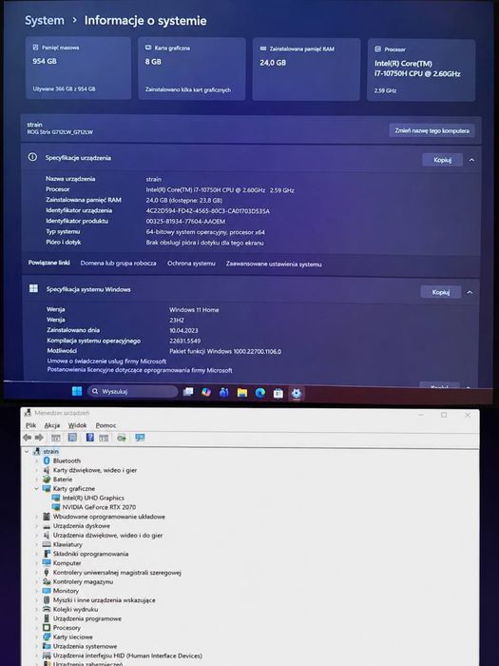Expand the Klawiatury category arrow
Image resolution: width=499 pixels, height=666 pixels.
click(x=36, y=544)
